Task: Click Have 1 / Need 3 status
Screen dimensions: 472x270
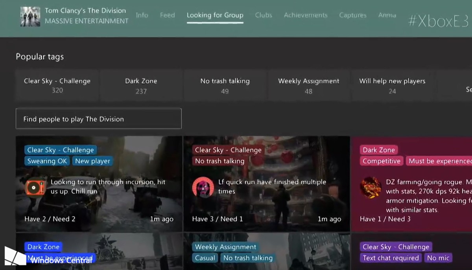Action: [x=385, y=219]
